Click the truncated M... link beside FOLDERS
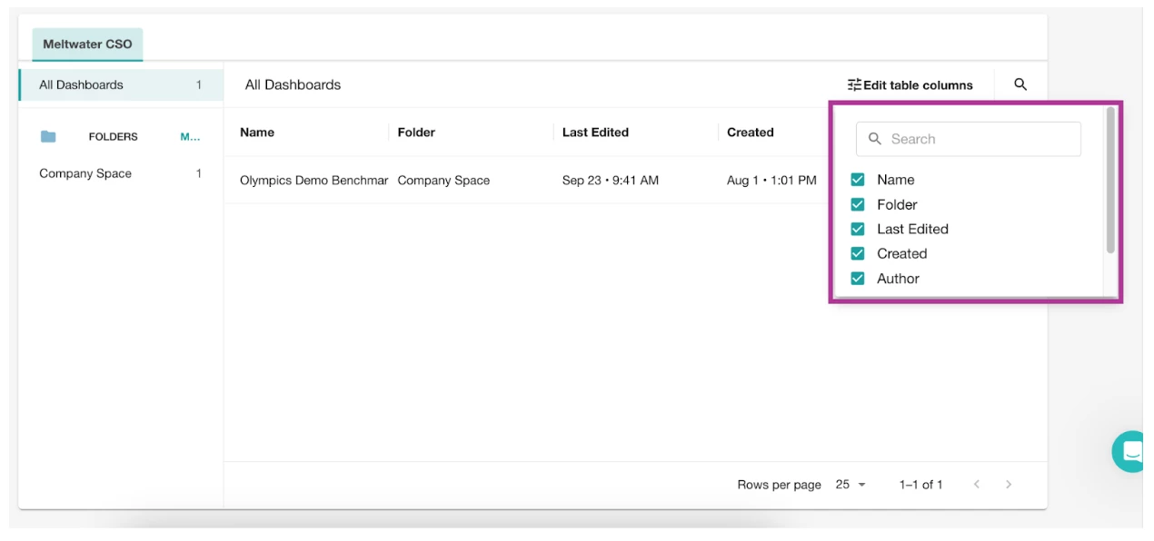Image resolution: width=1154 pixels, height=541 pixels. coord(190,137)
